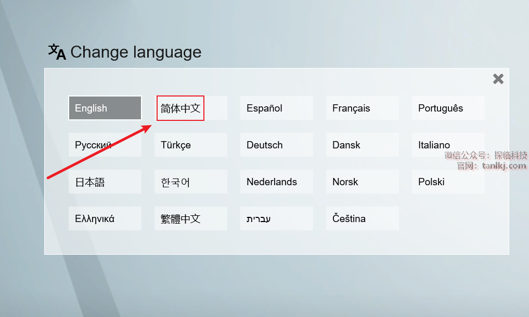Screen dimensions: 529x317
Task: Set language to Türkçe
Action: coord(190,145)
